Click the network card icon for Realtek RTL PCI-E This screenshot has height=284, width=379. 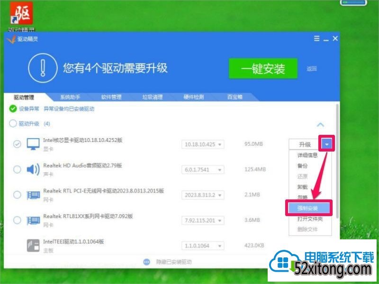tap(33, 195)
